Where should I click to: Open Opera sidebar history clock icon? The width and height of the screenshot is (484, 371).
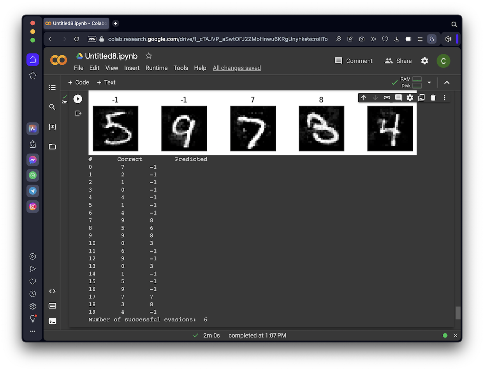(33, 294)
